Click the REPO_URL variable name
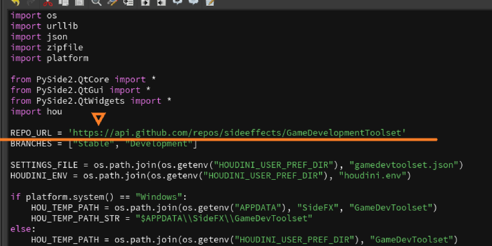This screenshot has height=246, width=492. [31, 133]
